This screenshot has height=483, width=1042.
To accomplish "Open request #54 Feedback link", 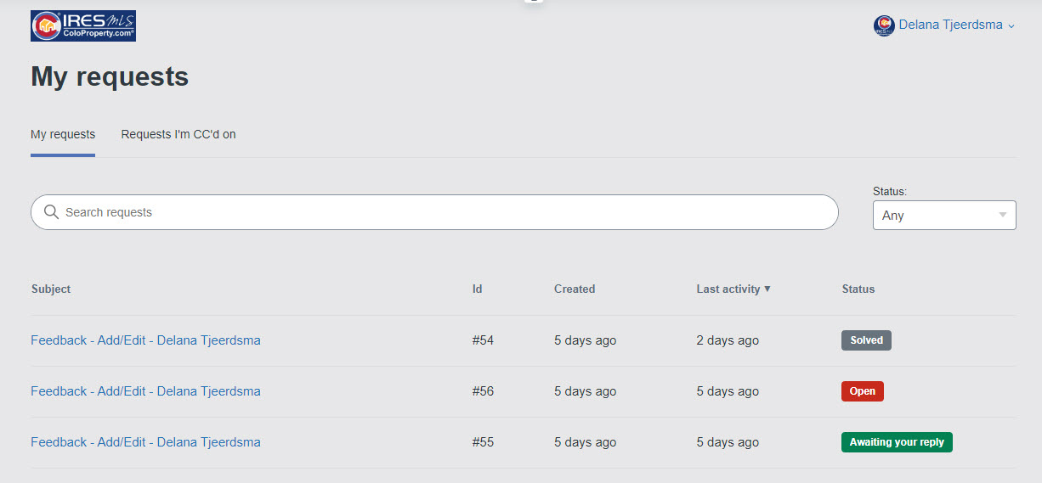I will point(145,340).
